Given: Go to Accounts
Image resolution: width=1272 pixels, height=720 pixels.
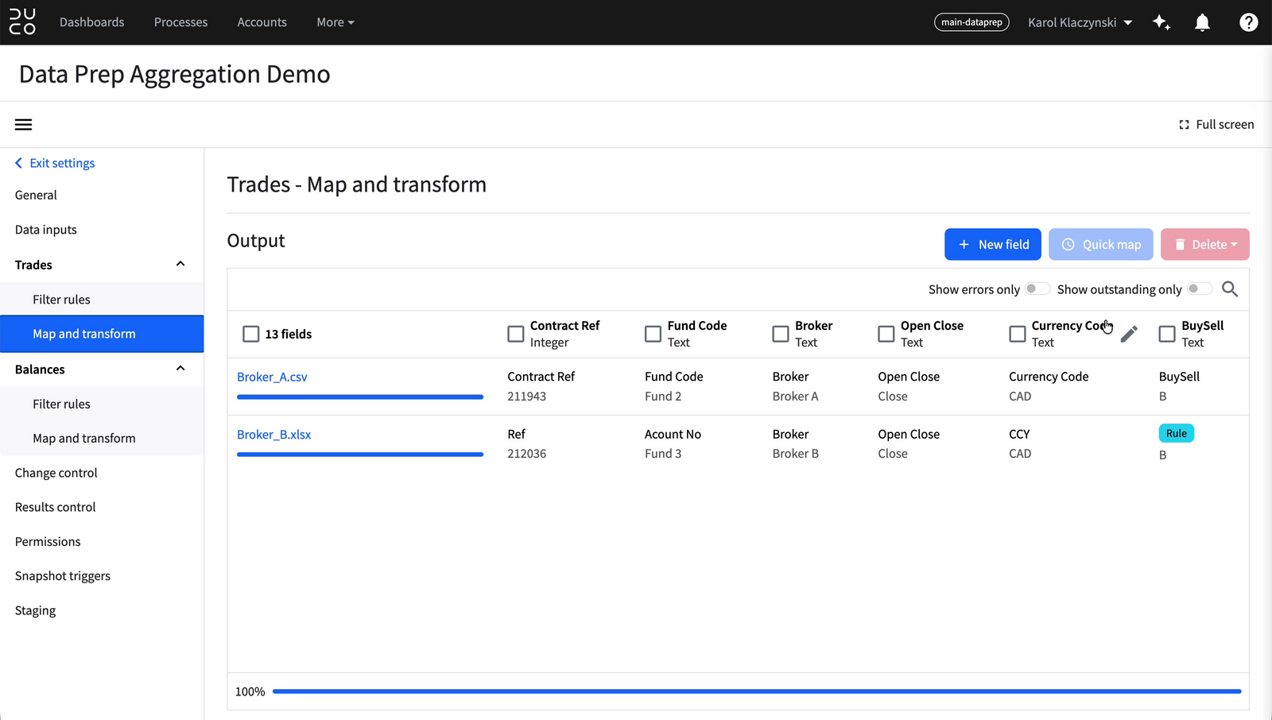Looking at the screenshot, I should coord(262,22).
